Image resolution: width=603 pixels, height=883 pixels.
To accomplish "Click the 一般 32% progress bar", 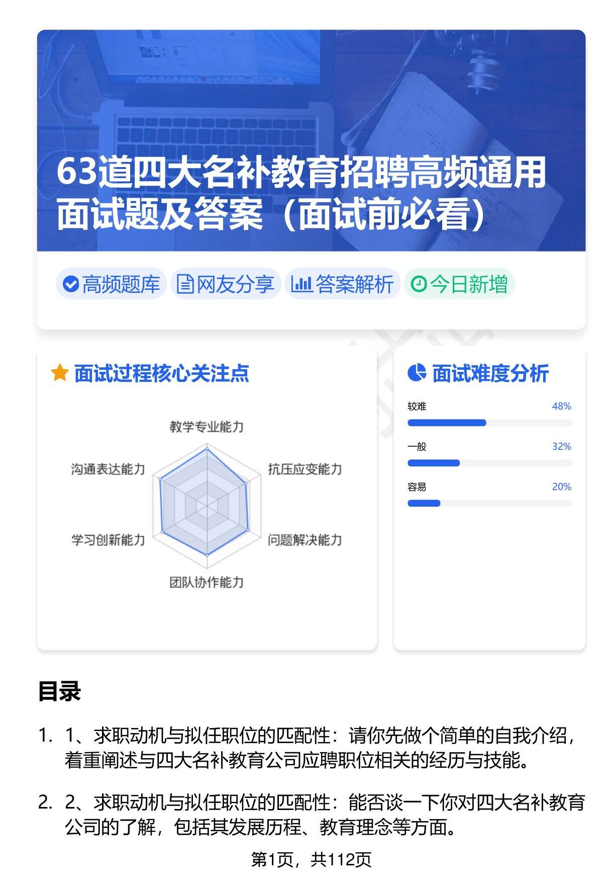I will pos(489,463).
